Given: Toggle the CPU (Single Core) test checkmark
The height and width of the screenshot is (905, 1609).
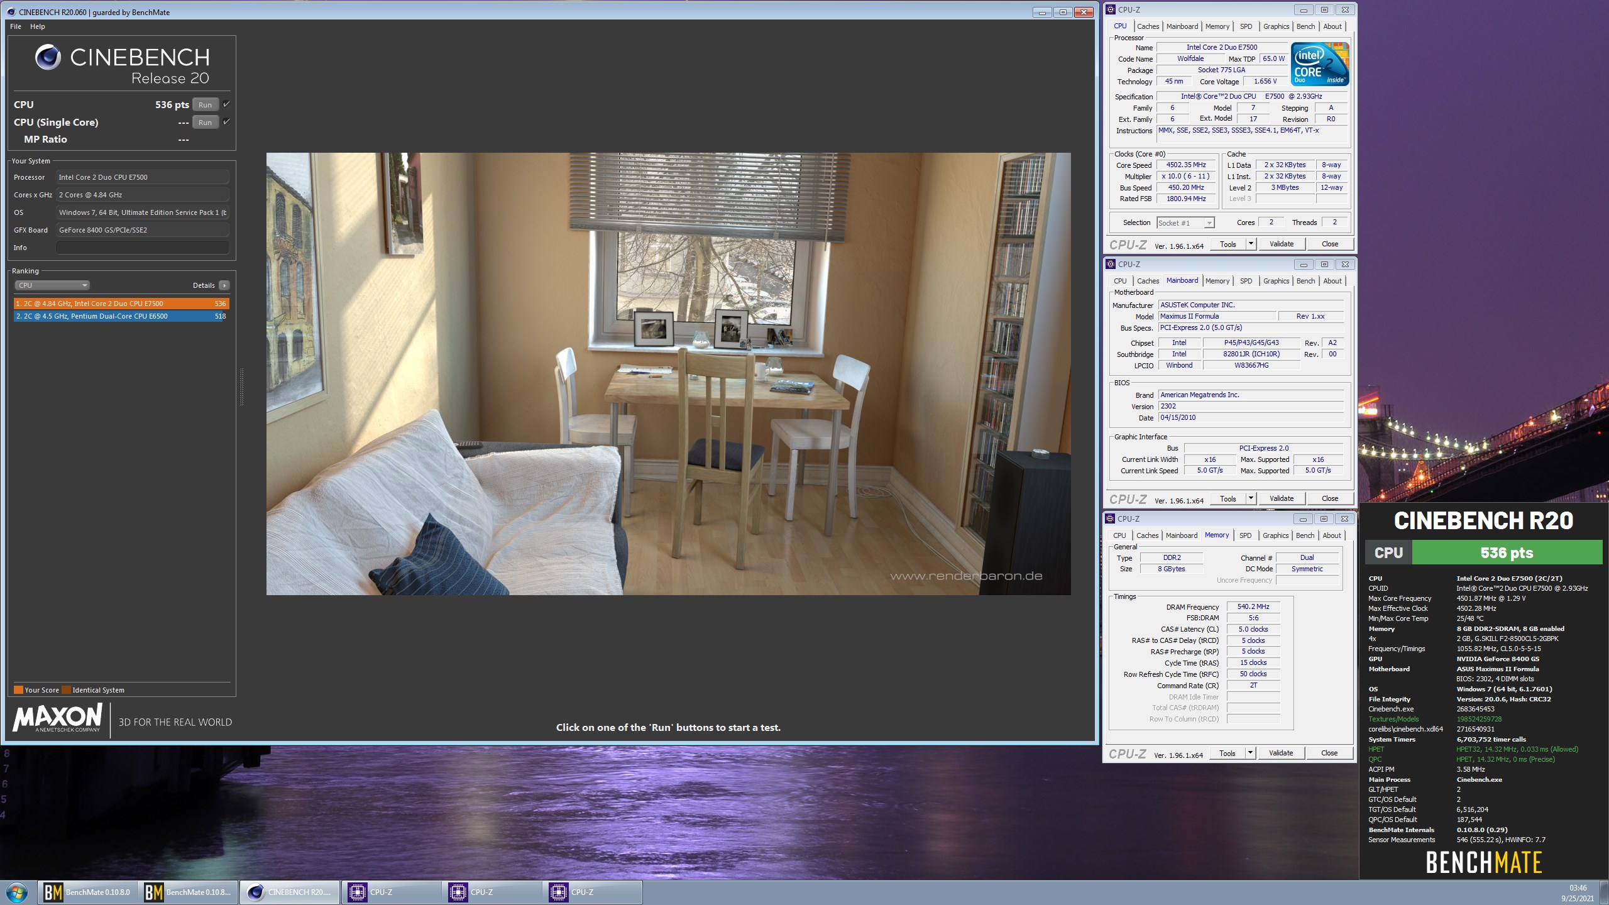Looking at the screenshot, I should tap(226, 122).
